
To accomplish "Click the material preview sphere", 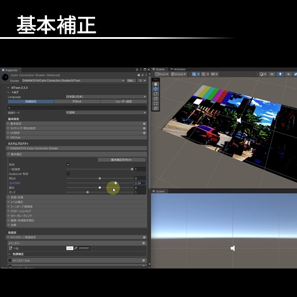I will (x=5, y=77).
